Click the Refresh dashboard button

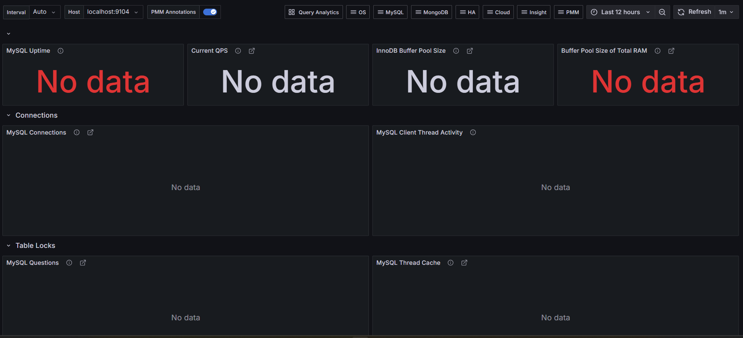(694, 12)
